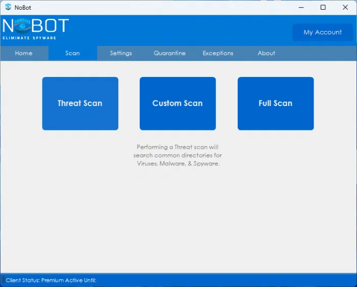Viewport: 357px width, 287px height.
Task: Go to the Quarantine tab
Action: (x=170, y=53)
